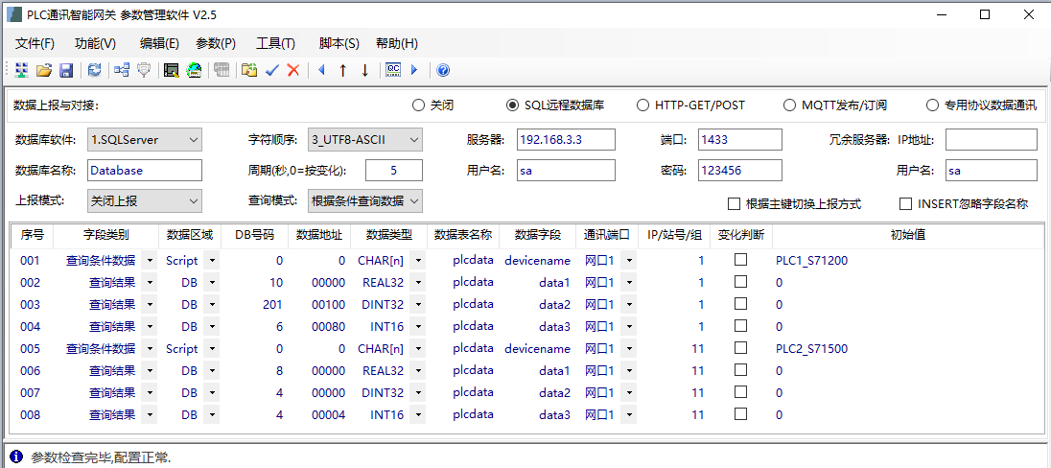Expand the 字符顺序 3_UTF8-ASCII dropdown

tap(364, 140)
